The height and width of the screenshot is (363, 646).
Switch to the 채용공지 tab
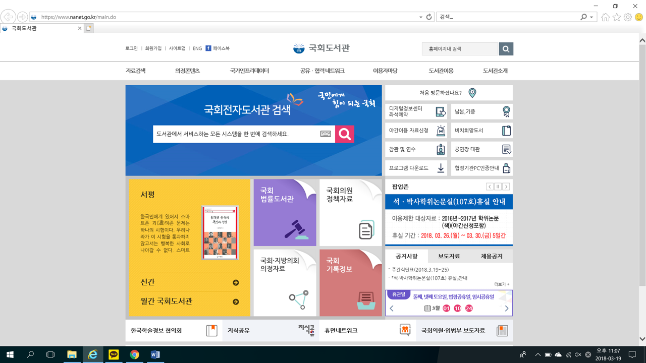coord(492,256)
